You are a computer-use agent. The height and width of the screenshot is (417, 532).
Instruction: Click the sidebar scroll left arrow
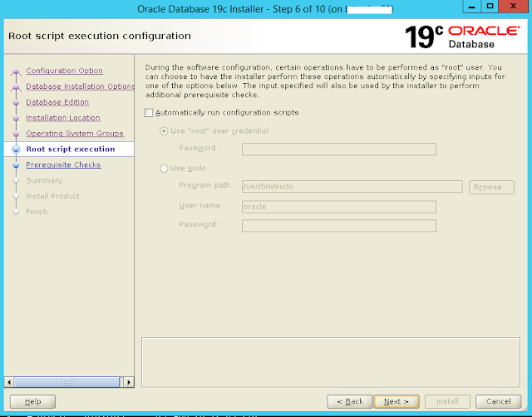(x=9, y=382)
